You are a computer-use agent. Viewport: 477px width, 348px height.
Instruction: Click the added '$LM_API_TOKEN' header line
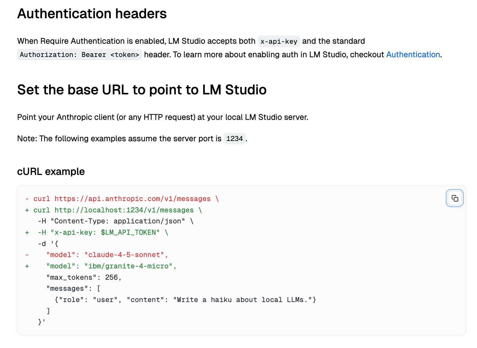click(x=97, y=233)
